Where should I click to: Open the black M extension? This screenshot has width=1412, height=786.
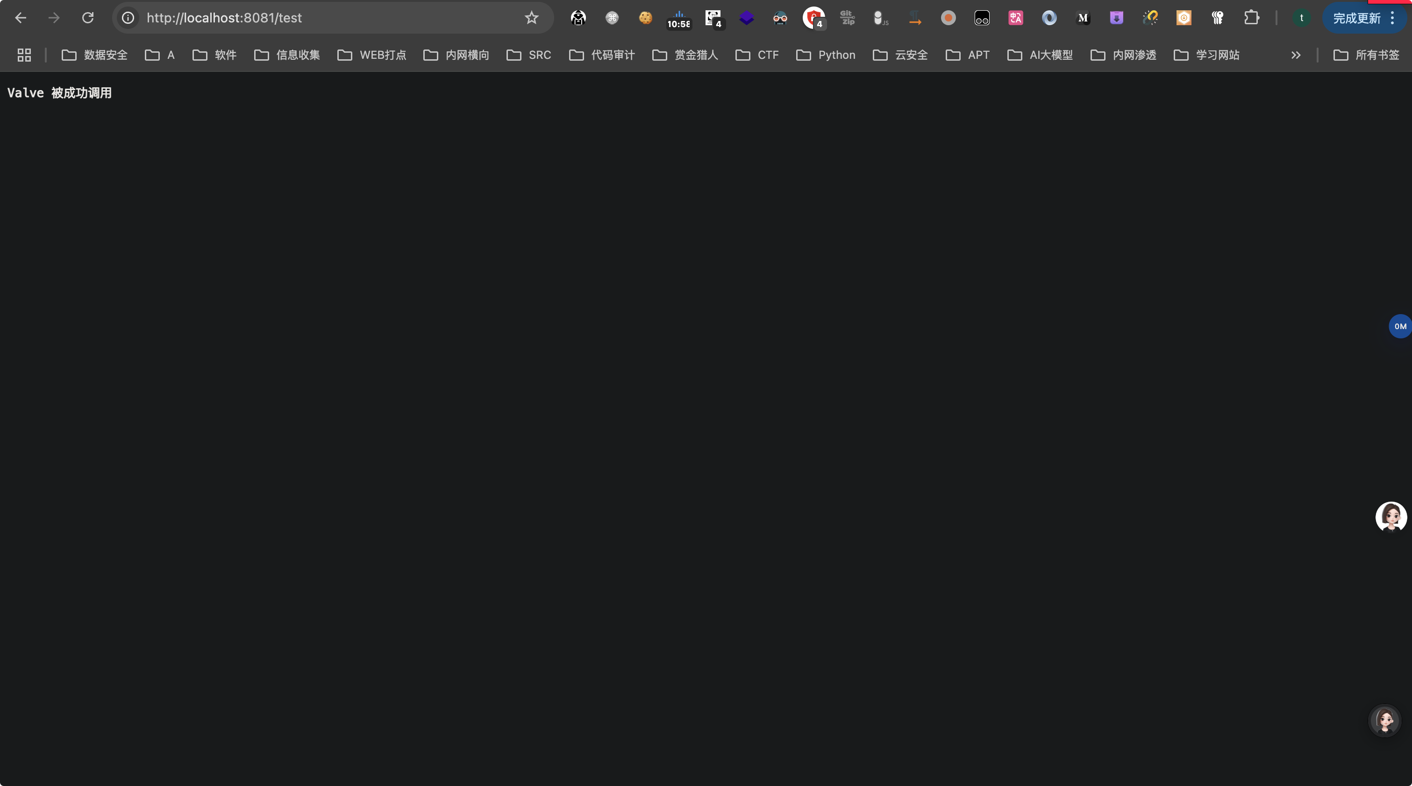1083,18
